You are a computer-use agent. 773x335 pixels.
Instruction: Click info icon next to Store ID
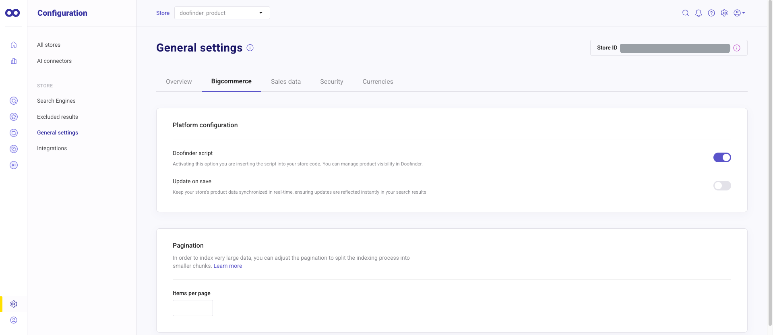737,48
